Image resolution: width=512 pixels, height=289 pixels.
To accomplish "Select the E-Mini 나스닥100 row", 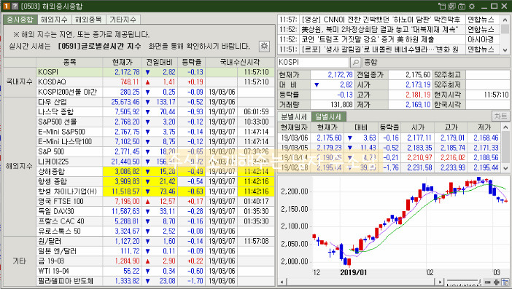I will coord(155,141).
